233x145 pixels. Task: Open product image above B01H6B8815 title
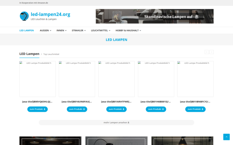(156, 79)
